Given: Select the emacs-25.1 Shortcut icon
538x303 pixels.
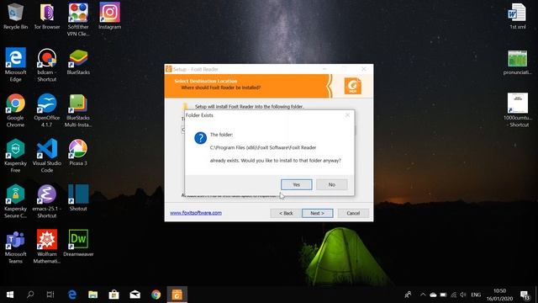Looking at the screenshot, I should click(47, 201).
